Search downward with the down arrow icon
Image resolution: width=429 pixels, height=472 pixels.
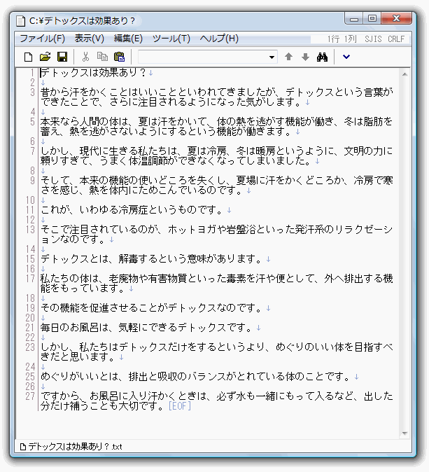click(x=305, y=57)
